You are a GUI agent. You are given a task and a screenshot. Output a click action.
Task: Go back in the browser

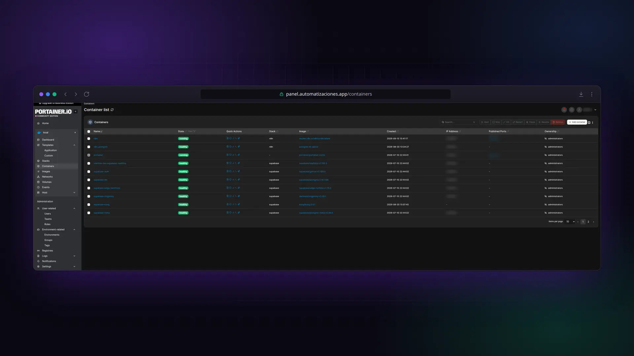[x=65, y=94]
